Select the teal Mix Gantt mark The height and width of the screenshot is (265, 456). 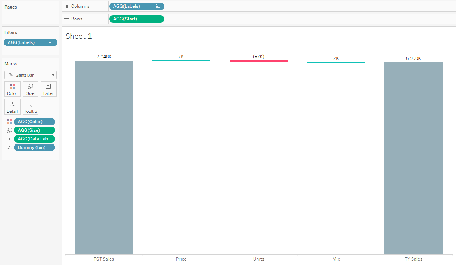pos(336,62)
